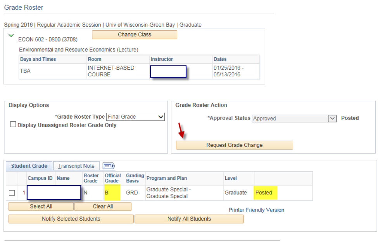The height and width of the screenshot is (246, 378).
Task: Click the Clear All button
Action: (x=103, y=206)
